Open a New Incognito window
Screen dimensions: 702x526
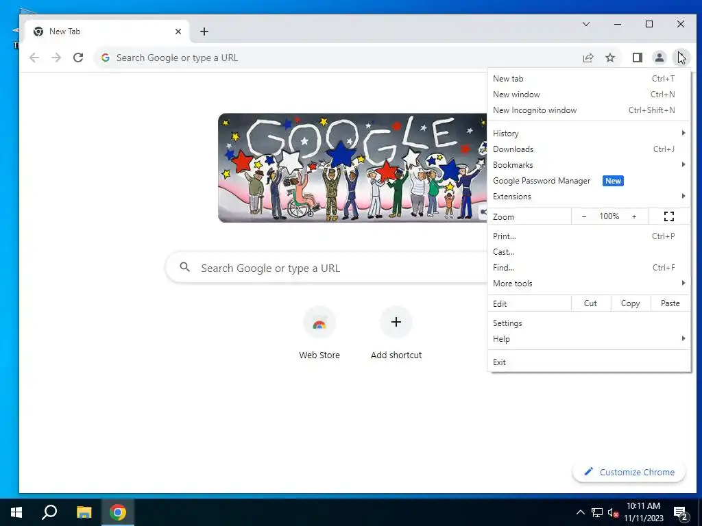[x=589, y=110]
